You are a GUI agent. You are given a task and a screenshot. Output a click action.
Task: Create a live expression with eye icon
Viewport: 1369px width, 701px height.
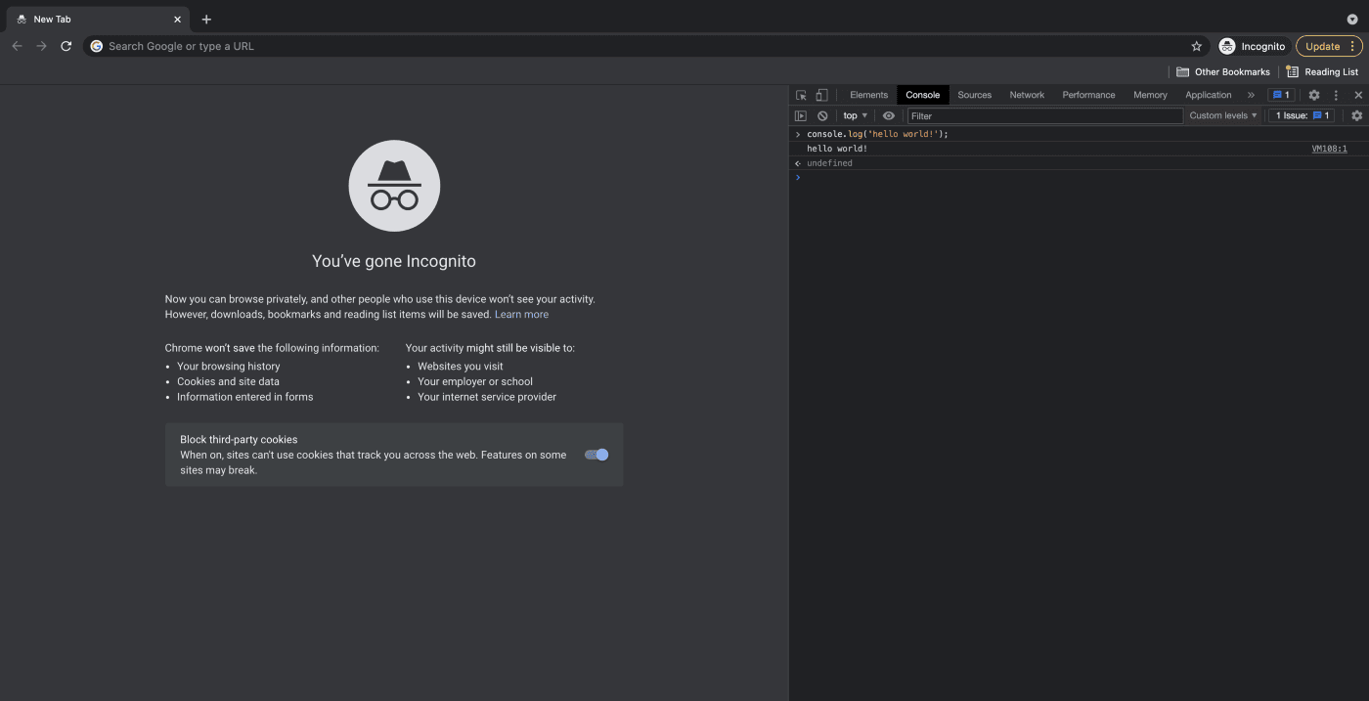(x=889, y=115)
